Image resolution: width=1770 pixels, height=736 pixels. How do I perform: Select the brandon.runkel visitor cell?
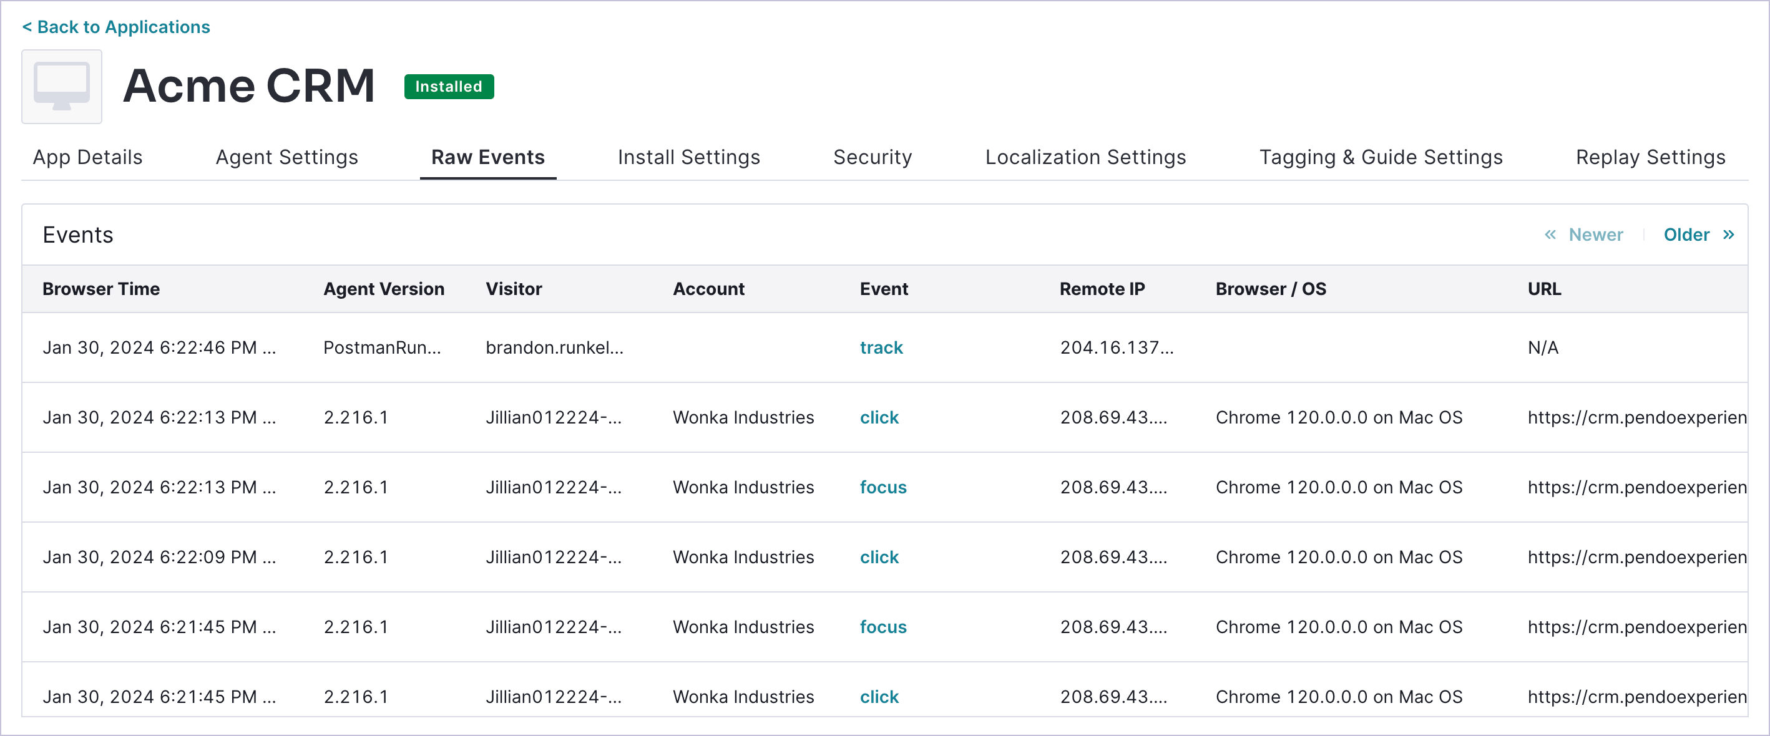tap(554, 347)
